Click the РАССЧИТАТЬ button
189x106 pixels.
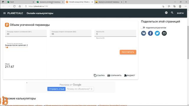click(x=128, y=52)
